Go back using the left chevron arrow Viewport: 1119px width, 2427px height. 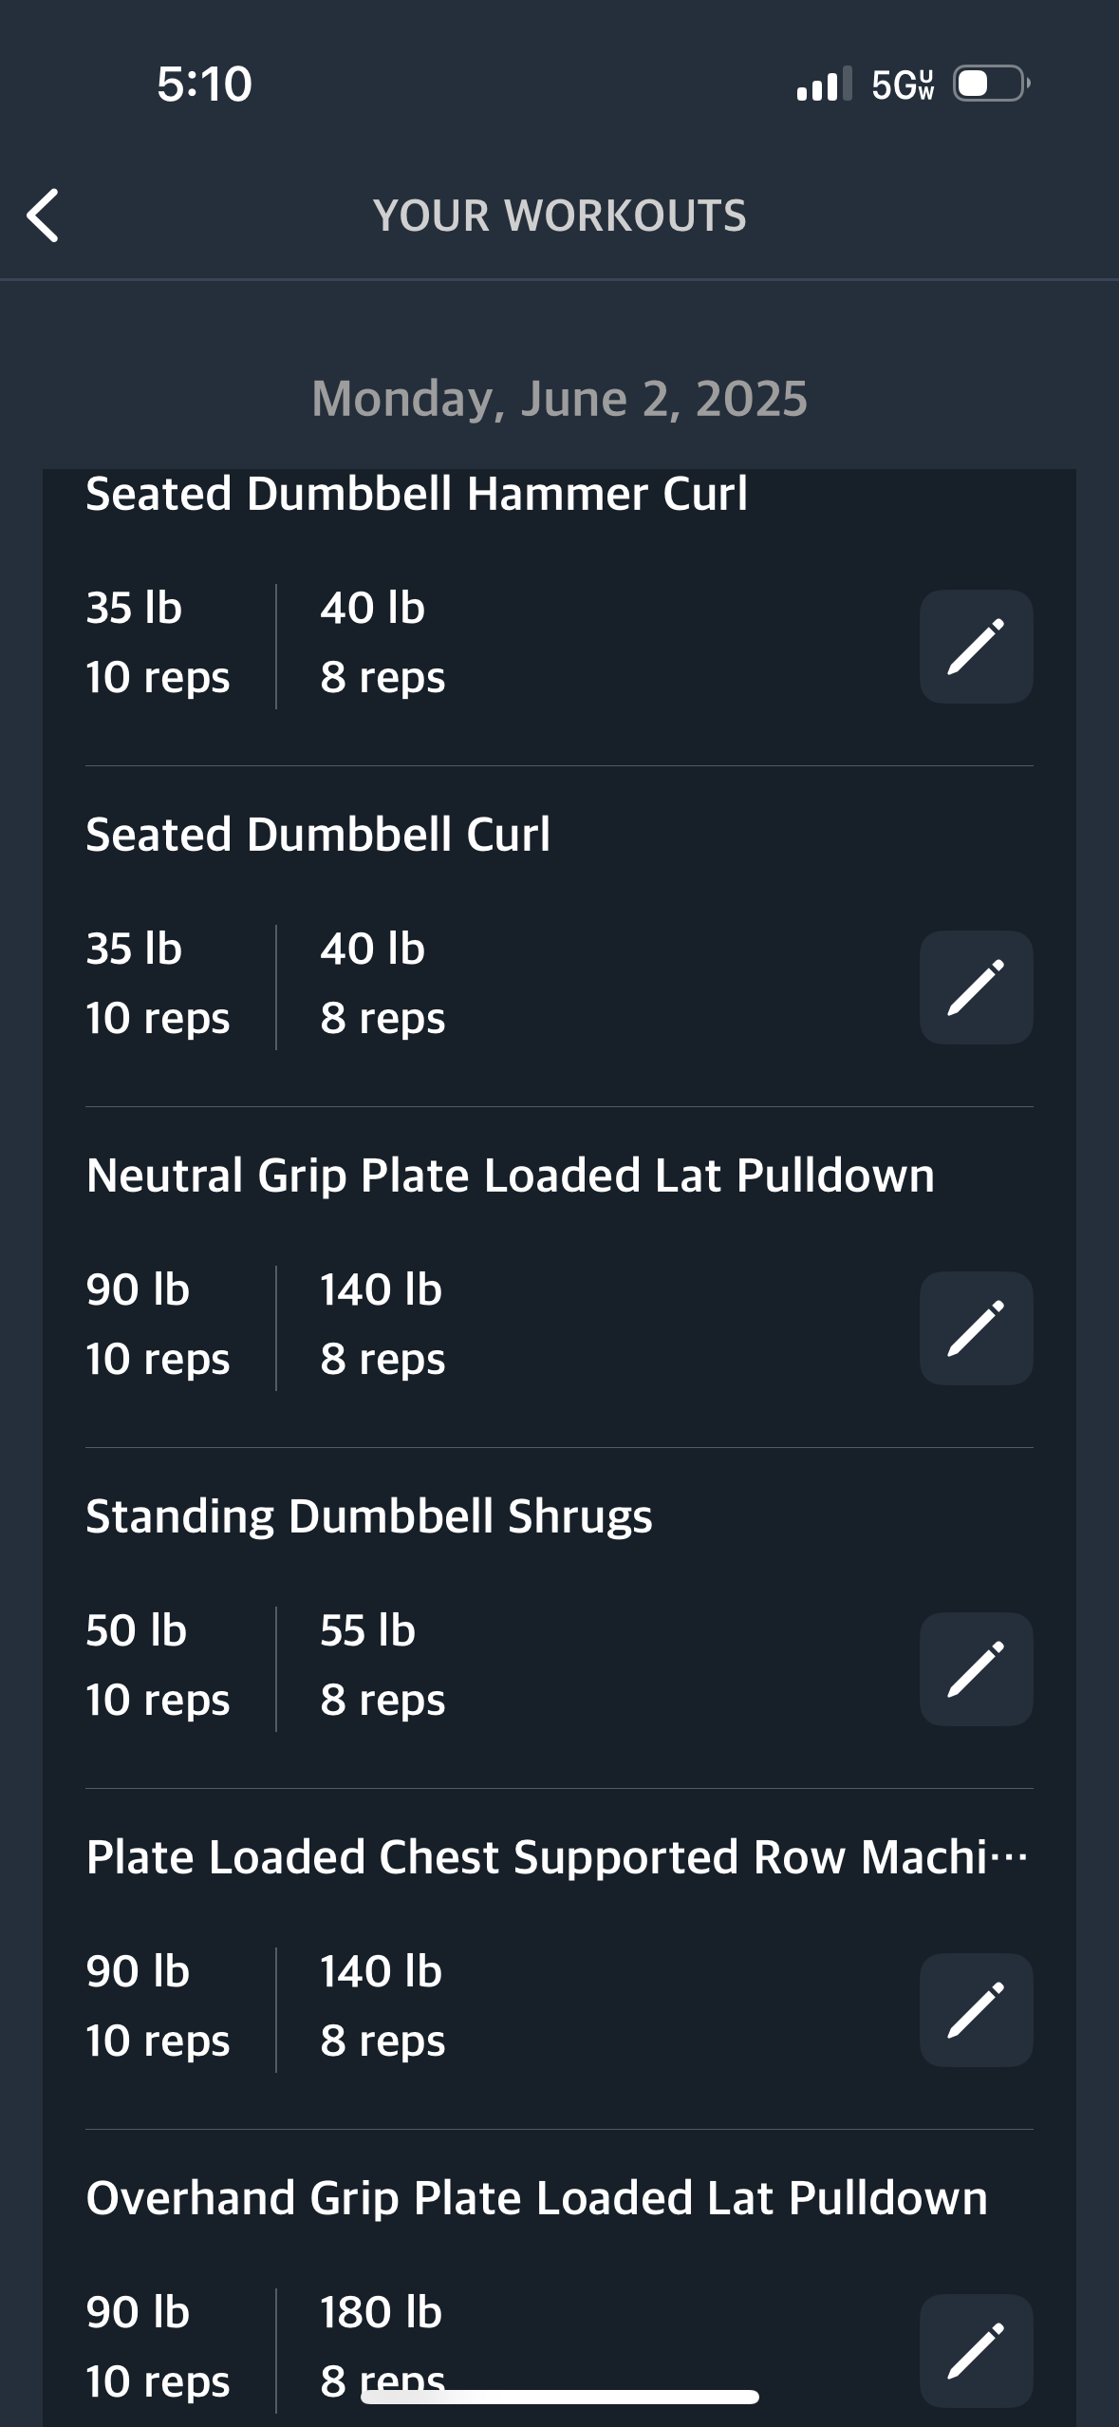(x=43, y=216)
